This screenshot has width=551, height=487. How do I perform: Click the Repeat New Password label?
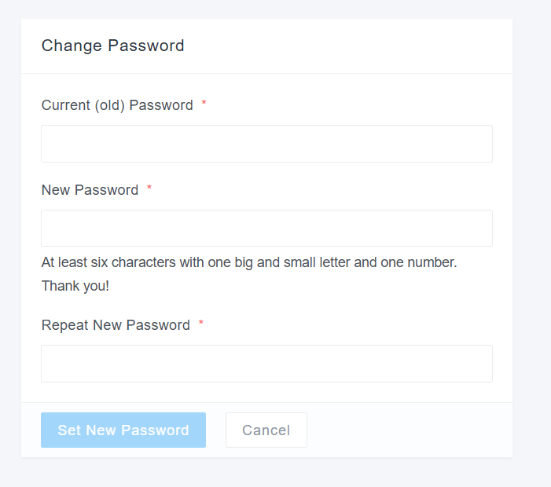[x=116, y=325]
